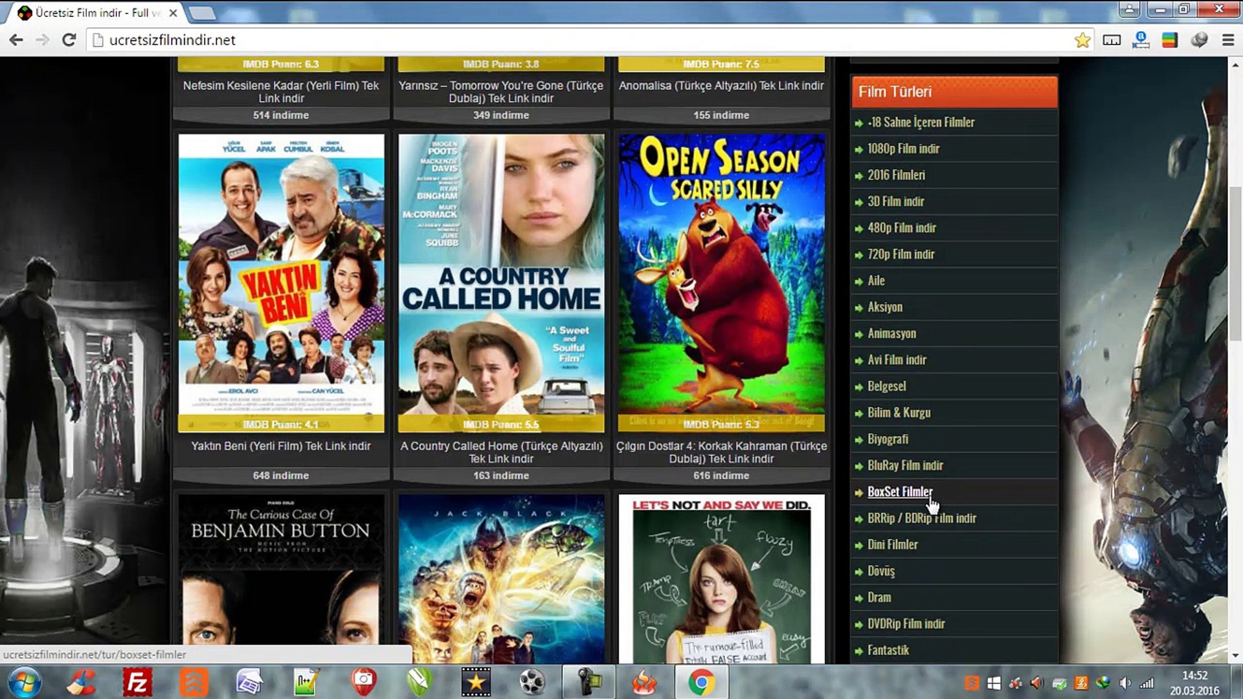Screen dimensions: 1243x699
Task: Reload the current page
Action: click(x=69, y=40)
